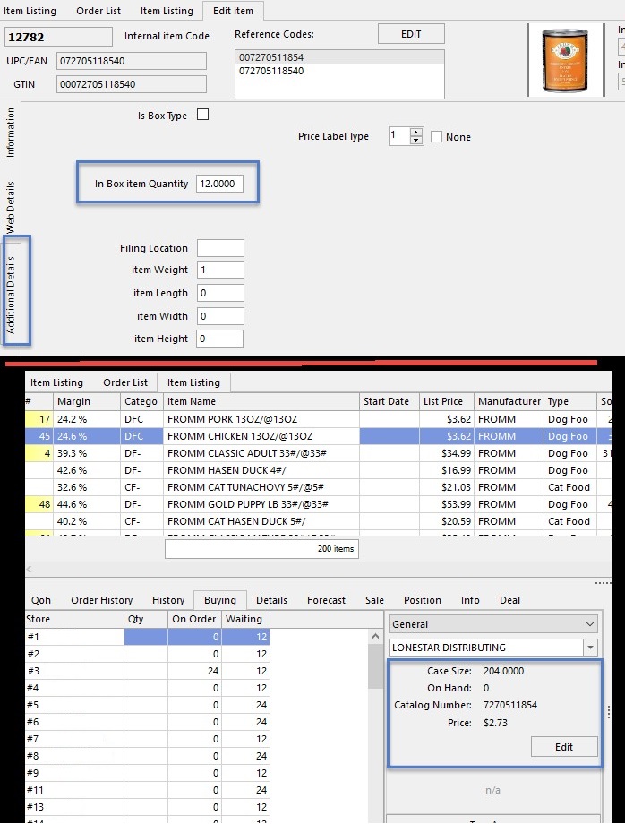This screenshot has width=625, height=824.
Task: Toggle the Is Box Type checkbox
Action: coord(202,115)
